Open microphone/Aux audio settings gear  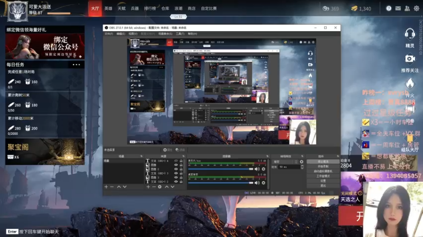click(263, 169)
